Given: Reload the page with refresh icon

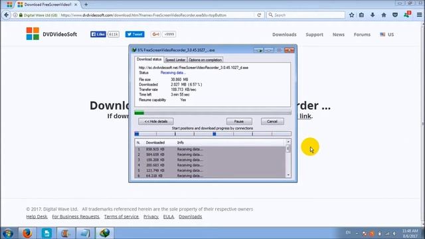Looking at the screenshot, I should (259, 15).
